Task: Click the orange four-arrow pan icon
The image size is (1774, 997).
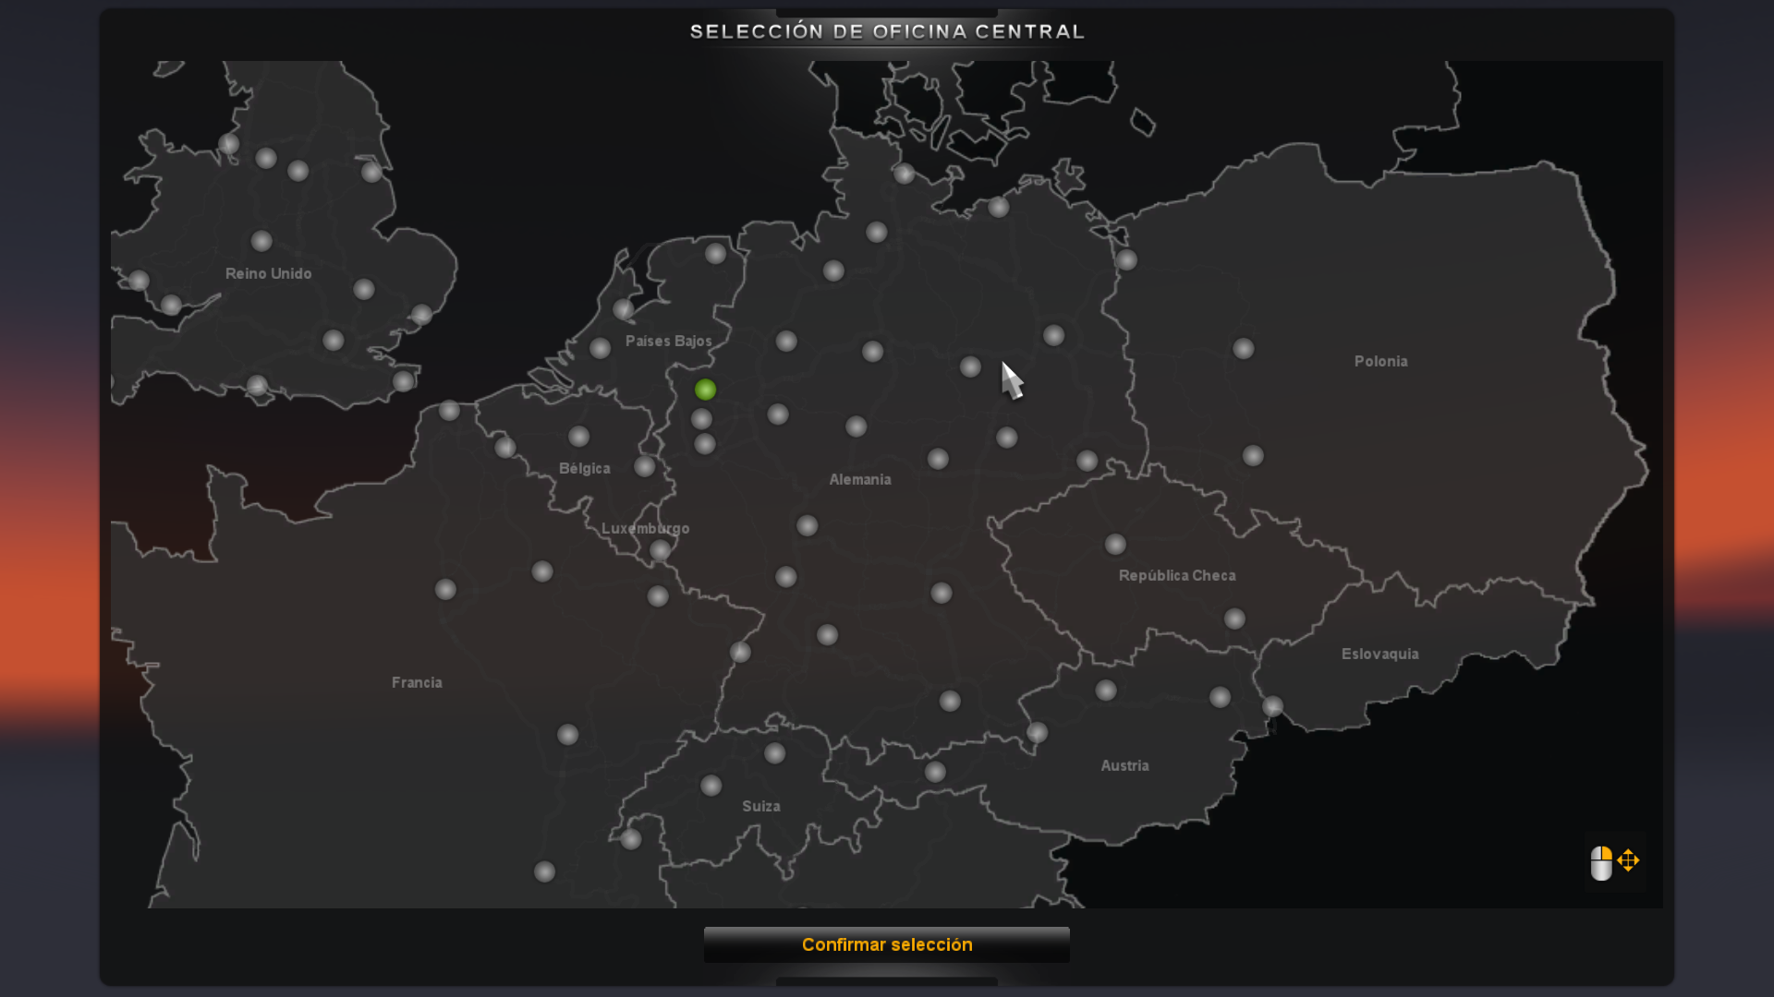Action: (x=1628, y=860)
